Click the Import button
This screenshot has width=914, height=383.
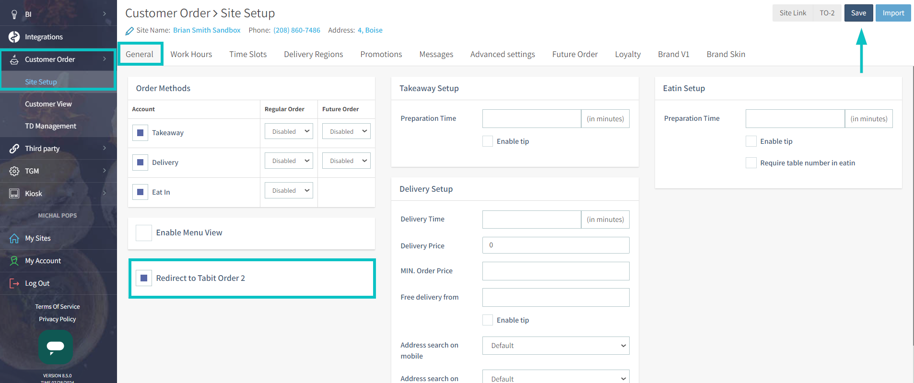pos(893,13)
